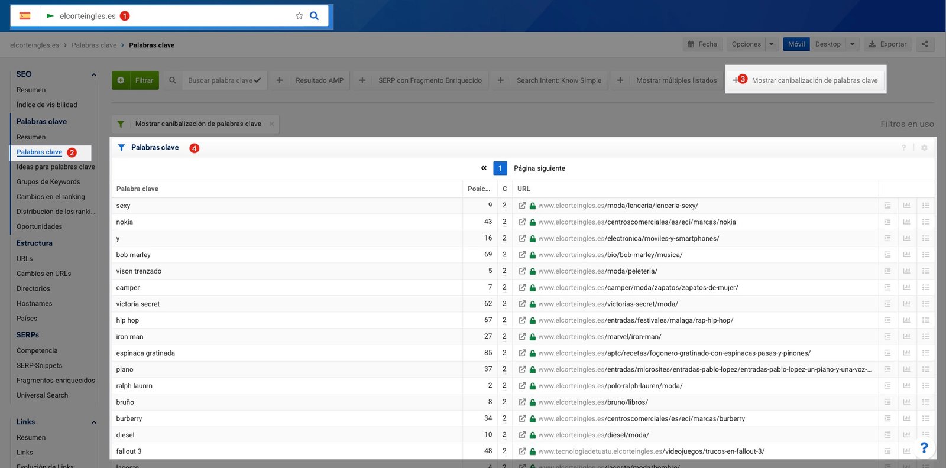
Task: Click the Exportar button
Action: point(888,44)
